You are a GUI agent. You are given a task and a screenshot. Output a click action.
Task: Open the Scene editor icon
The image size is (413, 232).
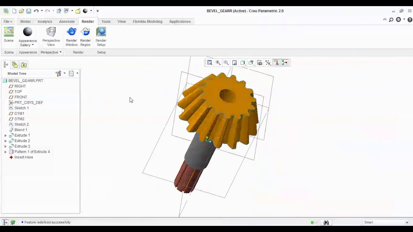tap(9, 32)
